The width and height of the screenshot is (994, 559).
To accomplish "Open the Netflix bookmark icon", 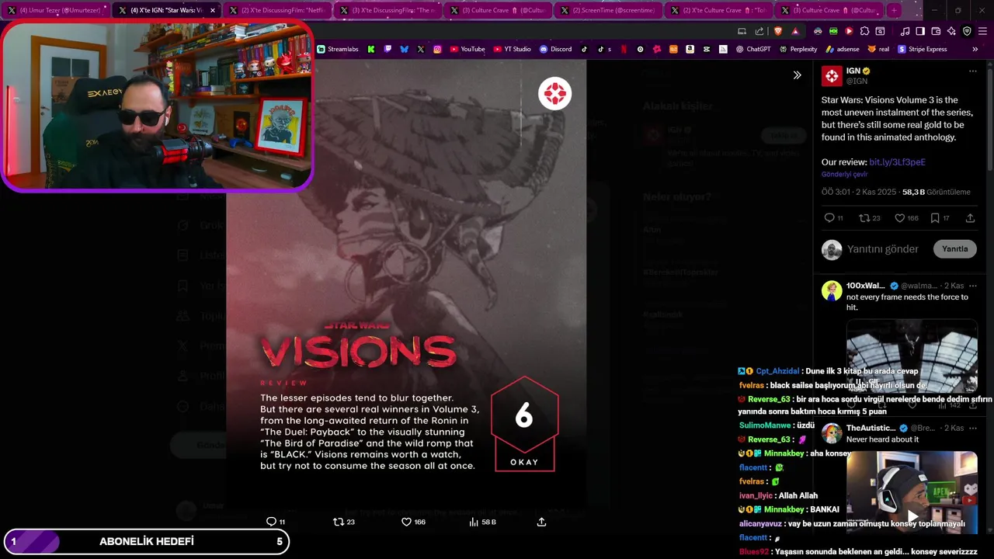I will tap(624, 49).
